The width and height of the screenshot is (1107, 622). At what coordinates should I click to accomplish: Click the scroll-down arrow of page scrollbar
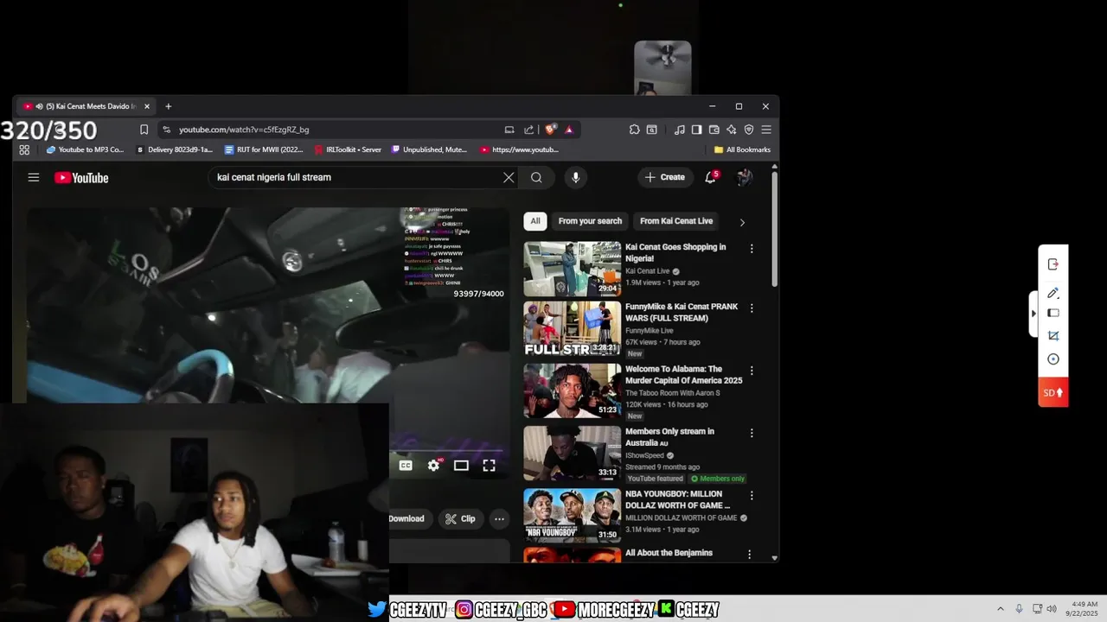pos(774,558)
